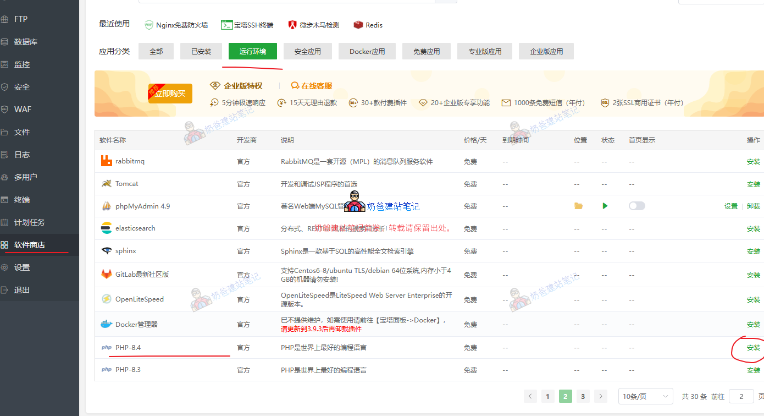
Task: Open the 数据库 sidebar item
Action: (x=25, y=42)
